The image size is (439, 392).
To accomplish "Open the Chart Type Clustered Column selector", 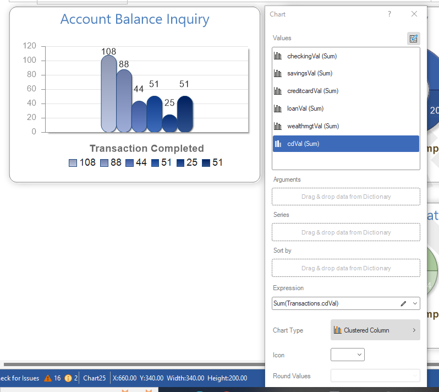I will pos(375,330).
